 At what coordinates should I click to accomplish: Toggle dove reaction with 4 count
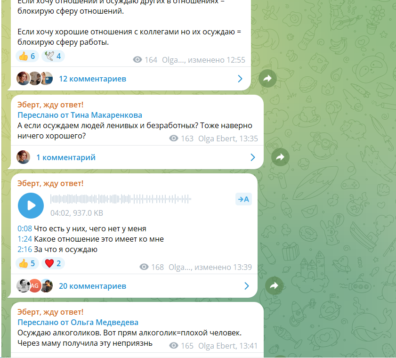click(x=53, y=56)
